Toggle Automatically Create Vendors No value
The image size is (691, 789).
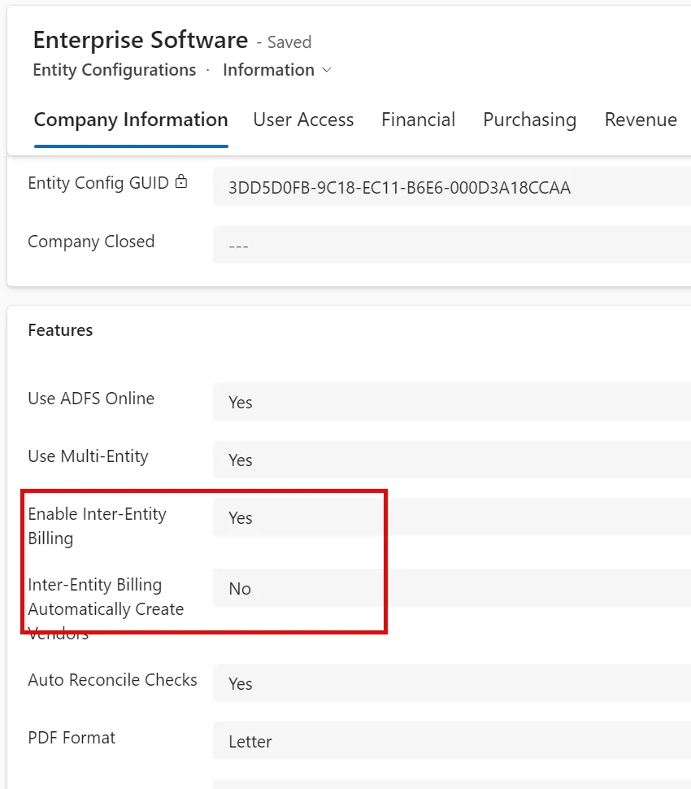pos(452,588)
